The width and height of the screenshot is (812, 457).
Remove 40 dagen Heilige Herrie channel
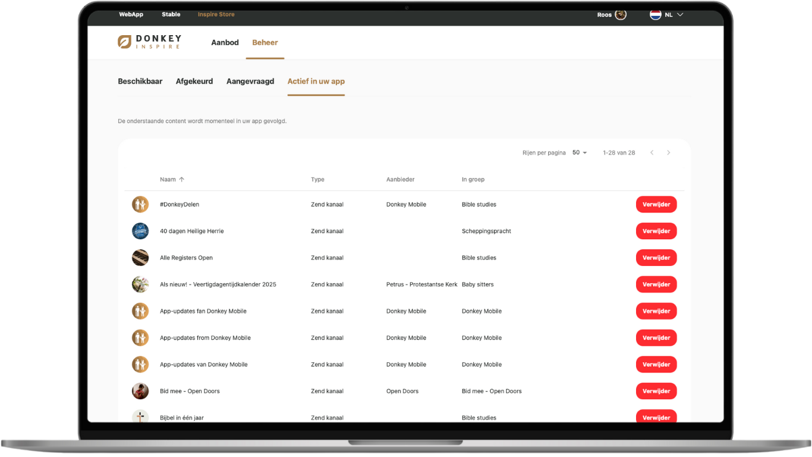656,231
